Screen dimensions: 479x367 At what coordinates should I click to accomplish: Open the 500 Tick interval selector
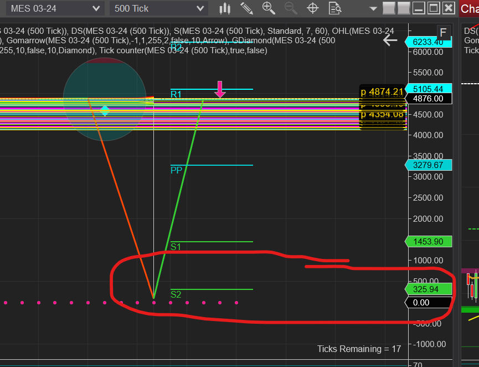point(159,8)
